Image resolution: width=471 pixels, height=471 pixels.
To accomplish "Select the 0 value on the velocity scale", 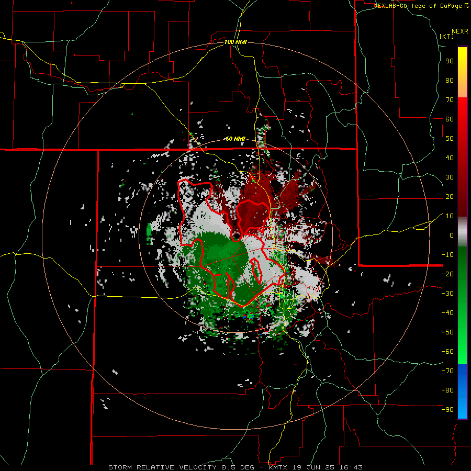I will [x=452, y=235].
